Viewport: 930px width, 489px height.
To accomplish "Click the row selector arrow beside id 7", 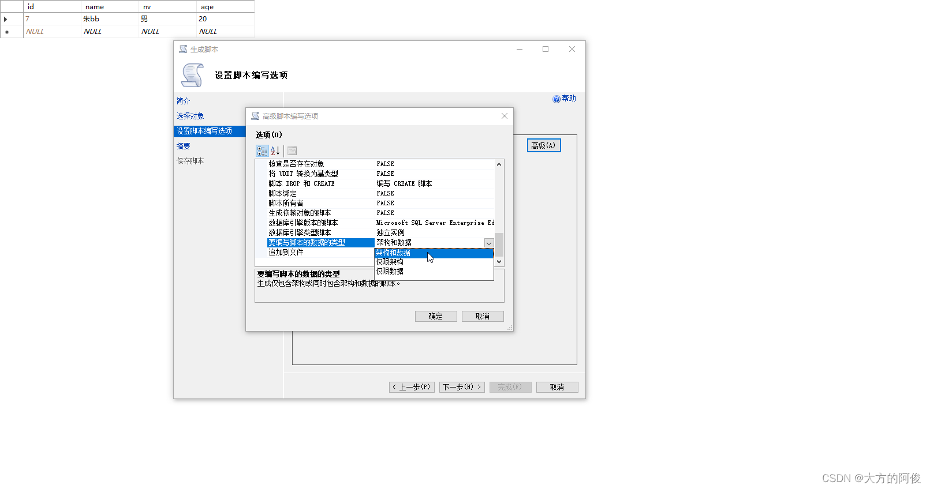I will [x=6, y=19].
